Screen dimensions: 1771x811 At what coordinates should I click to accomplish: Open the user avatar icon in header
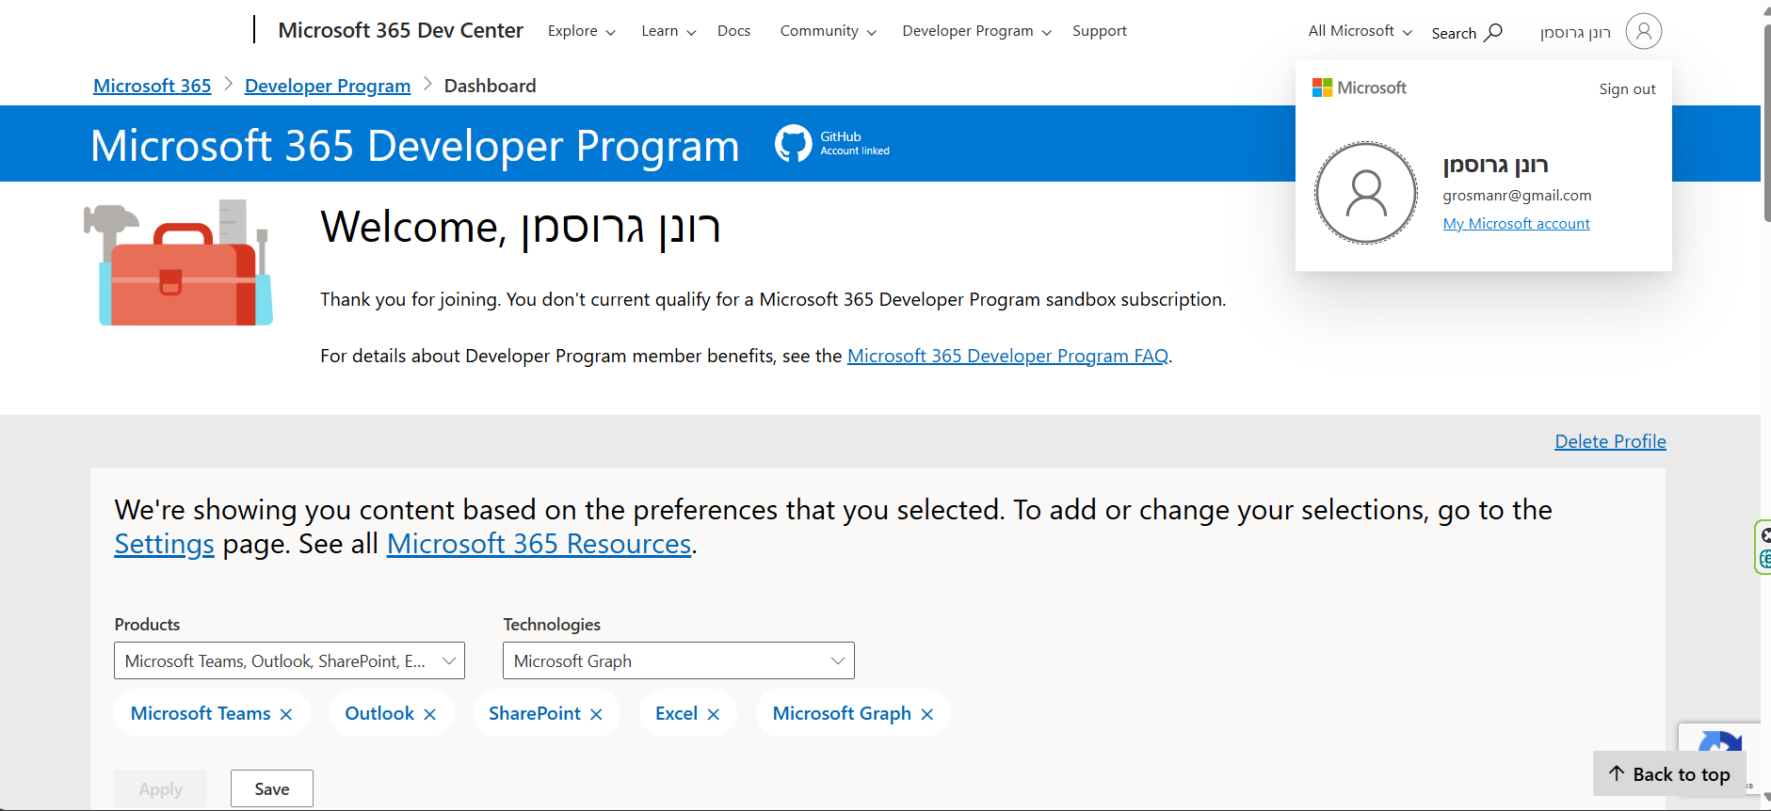1643,31
